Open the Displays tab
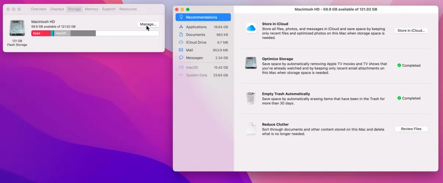Image resolution: width=443 pixels, height=183 pixels. 57,9
